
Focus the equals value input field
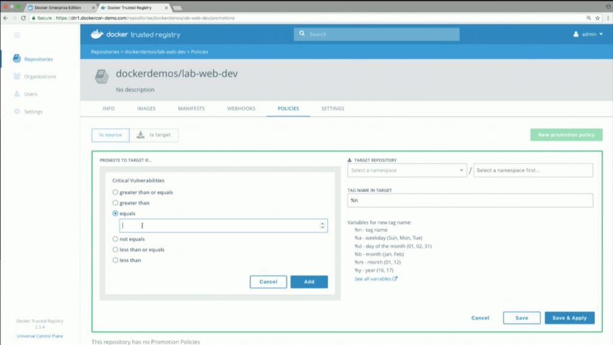click(223, 225)
